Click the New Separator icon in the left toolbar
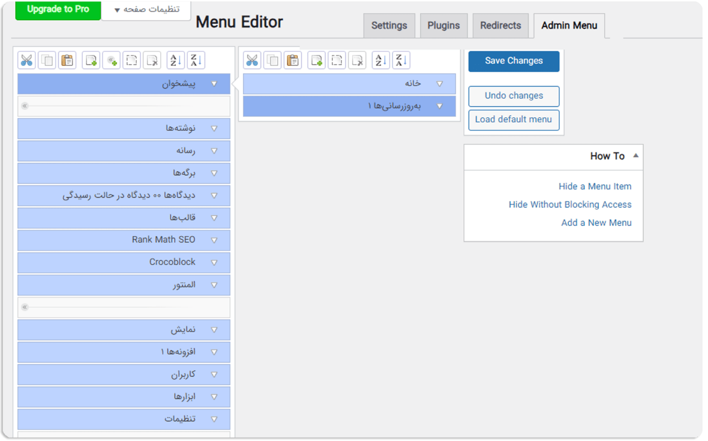Image resolution: width=708 pixels, height=441 pixels. click(111, 59)
